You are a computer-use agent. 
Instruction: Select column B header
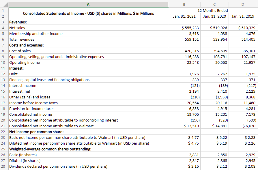point(184,5)
